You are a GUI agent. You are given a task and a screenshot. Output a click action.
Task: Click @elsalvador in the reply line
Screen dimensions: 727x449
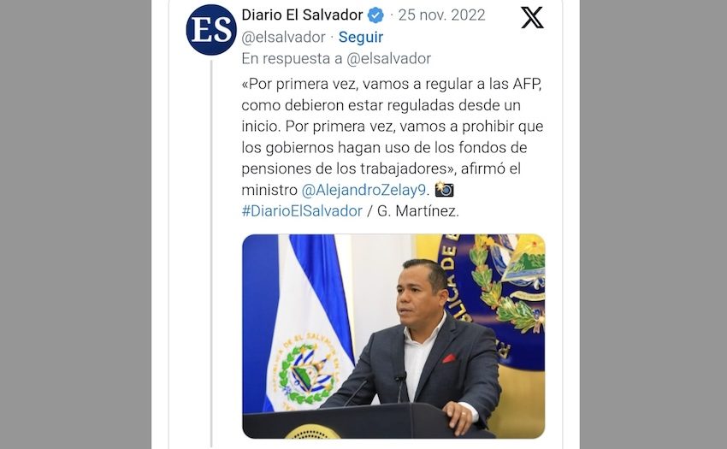point(389,58)
